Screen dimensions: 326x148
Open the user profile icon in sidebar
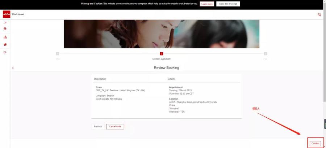click(5, 29)
